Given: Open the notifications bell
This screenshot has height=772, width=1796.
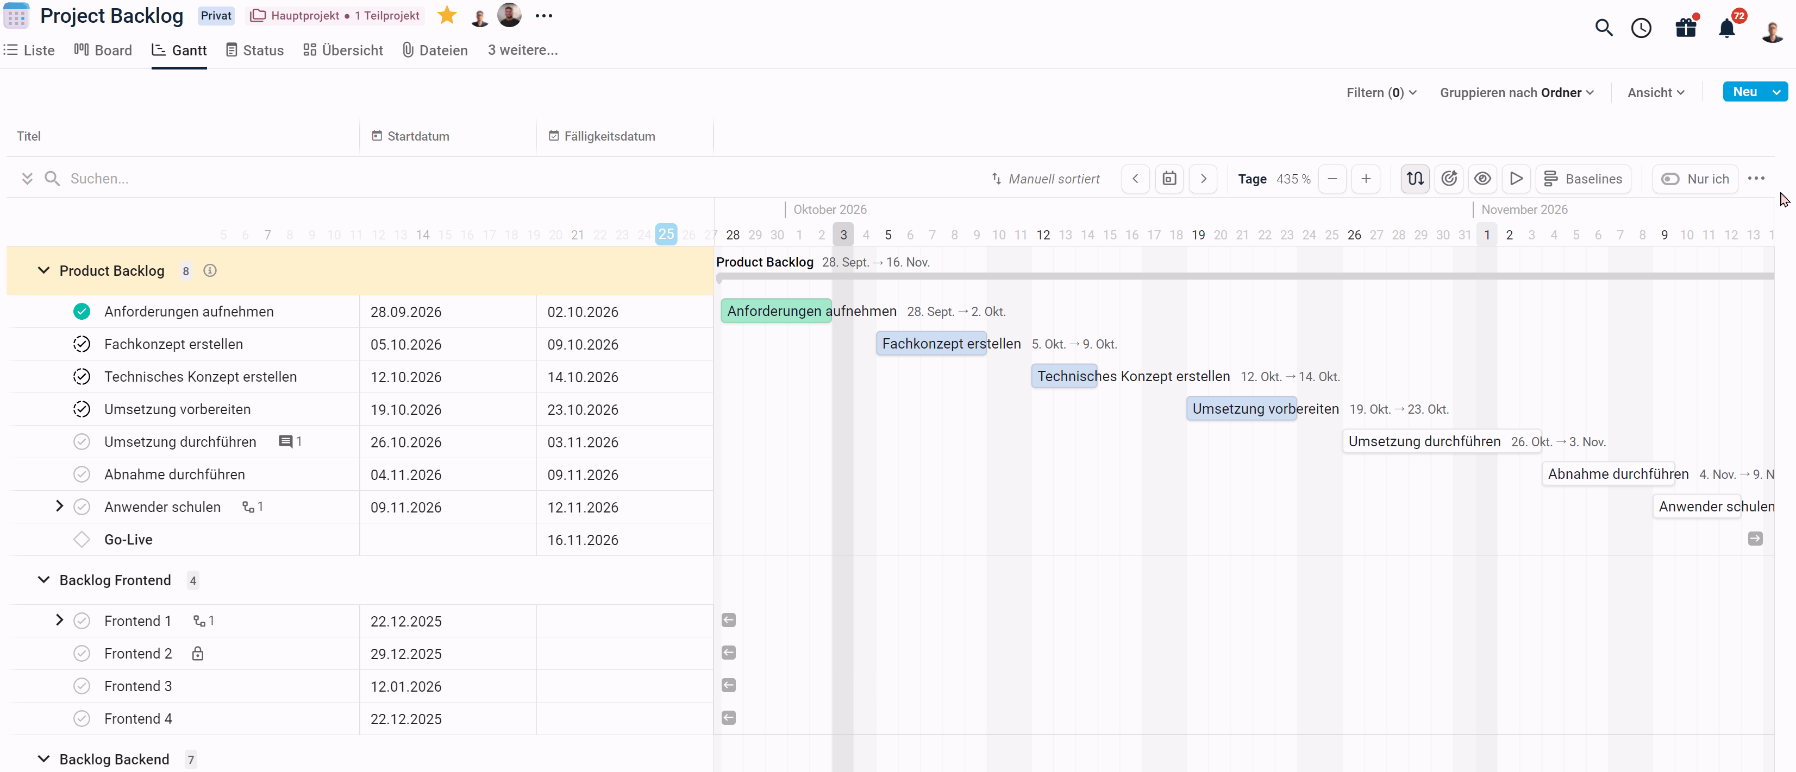Looking at the screenshot, I should pyautogui.click(x=1727, y=28).
